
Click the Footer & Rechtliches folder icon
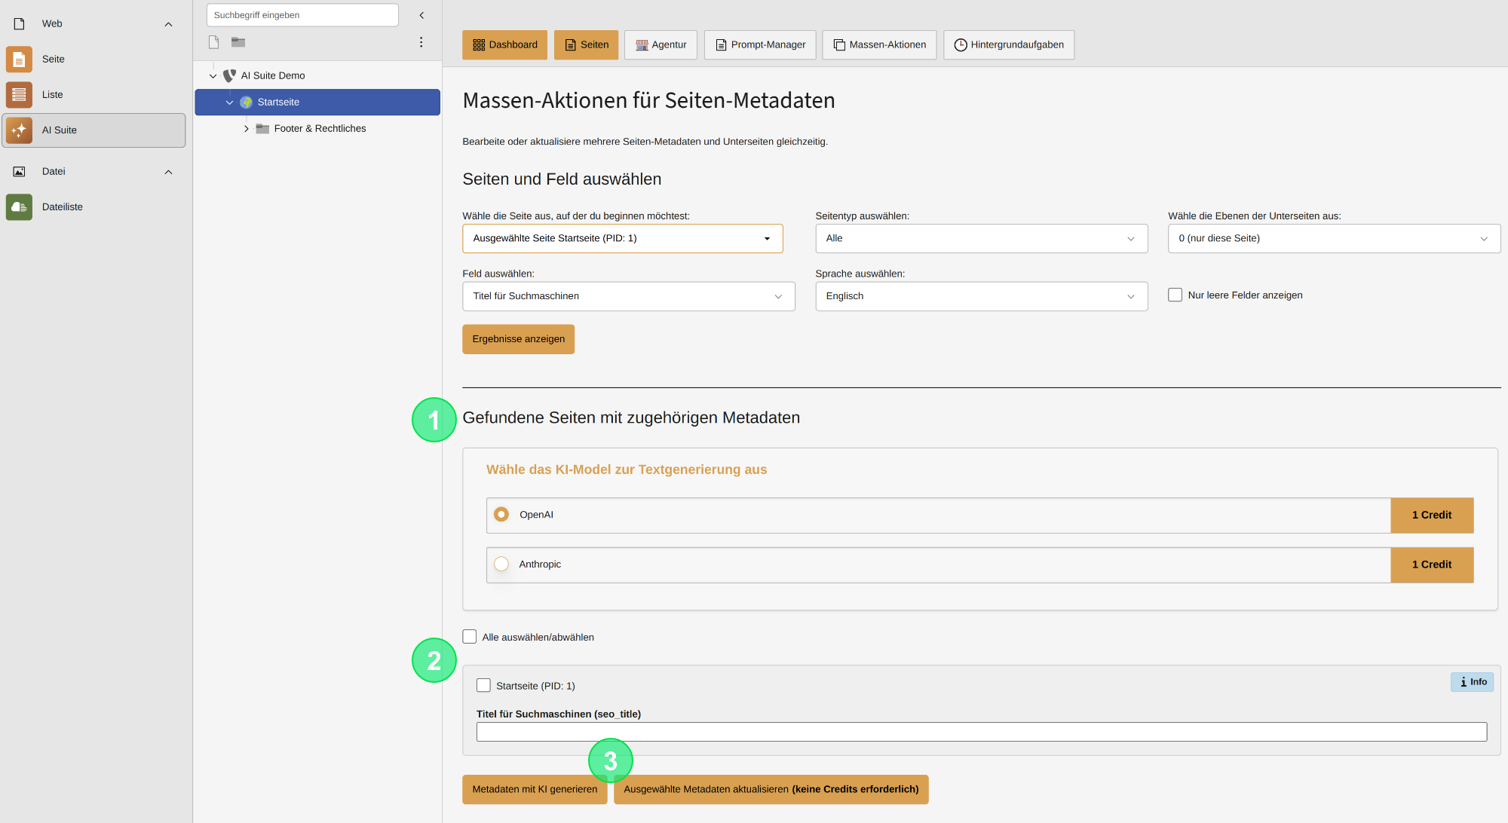(x=262, y=129)
